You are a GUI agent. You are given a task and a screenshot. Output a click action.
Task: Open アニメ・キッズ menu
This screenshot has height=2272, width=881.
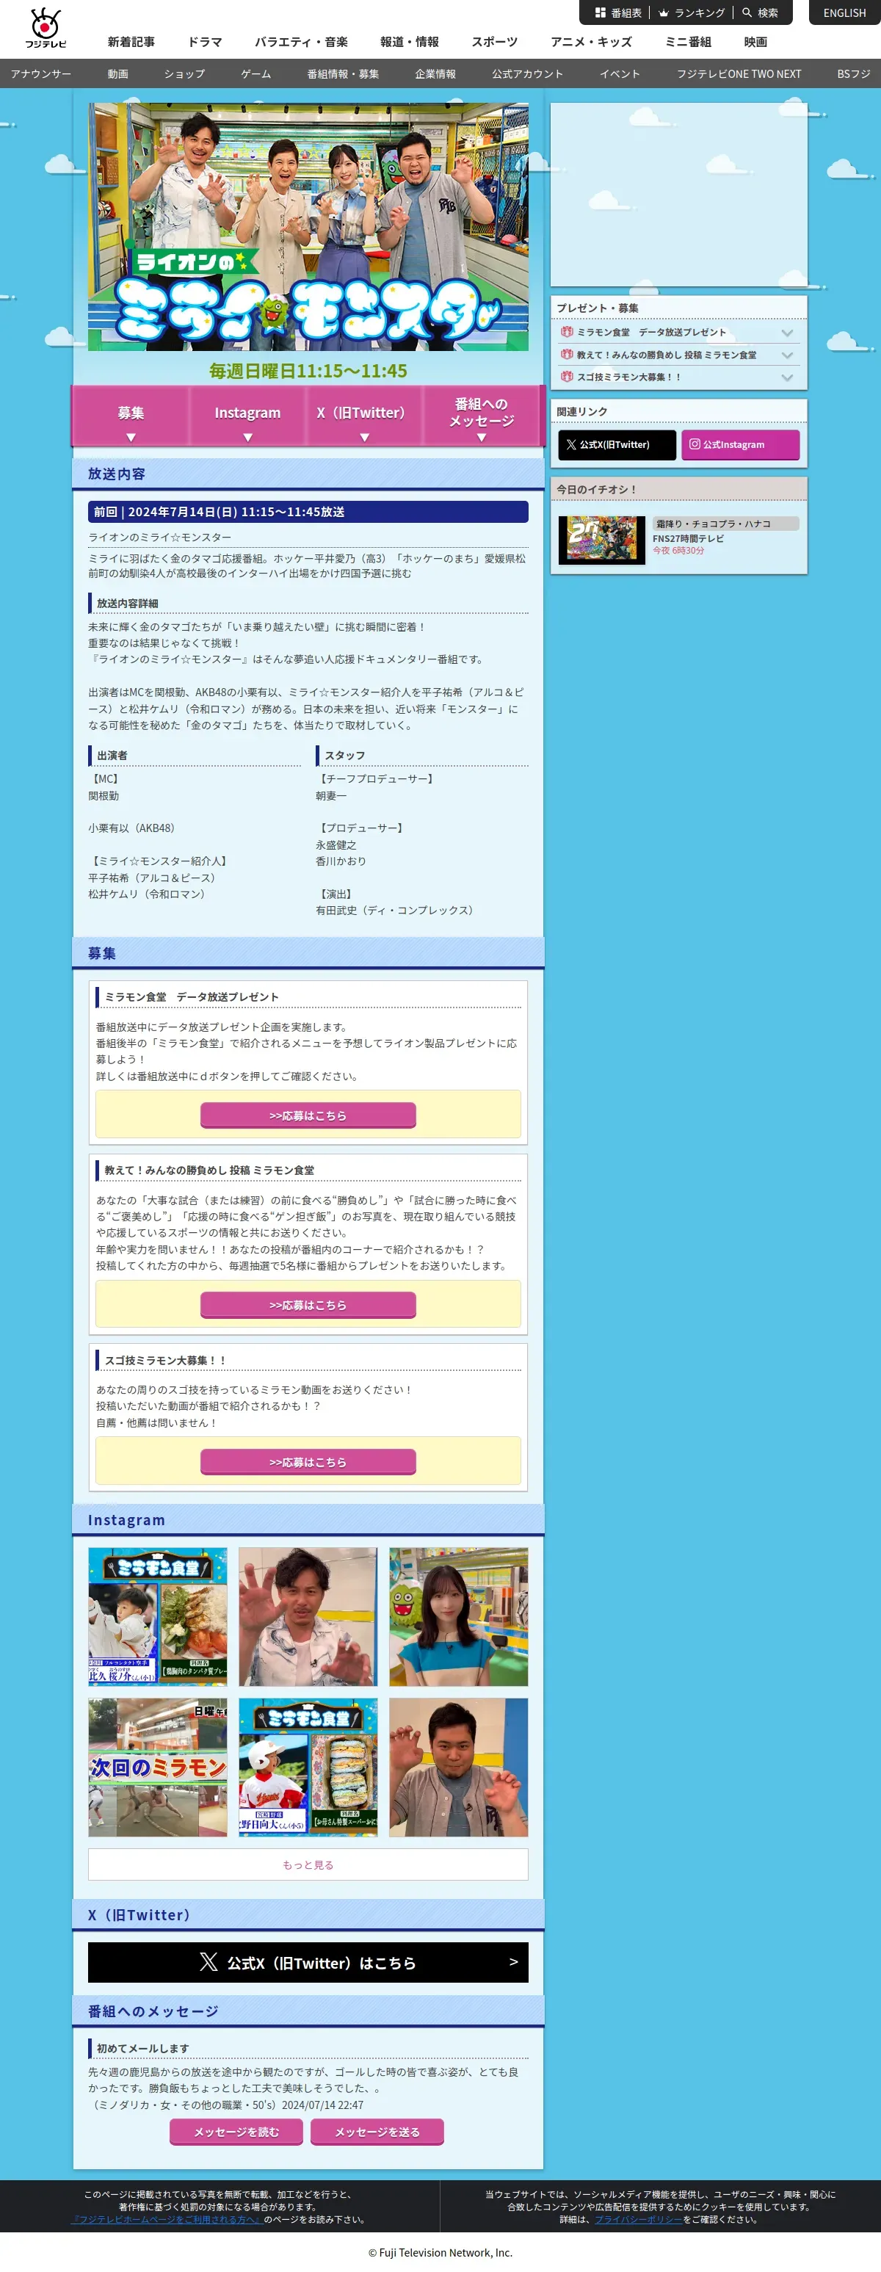(591, 43)
